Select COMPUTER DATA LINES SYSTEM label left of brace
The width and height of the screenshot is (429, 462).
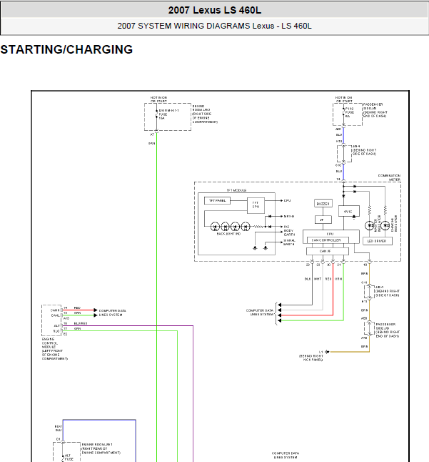click(x=260, y=313)
